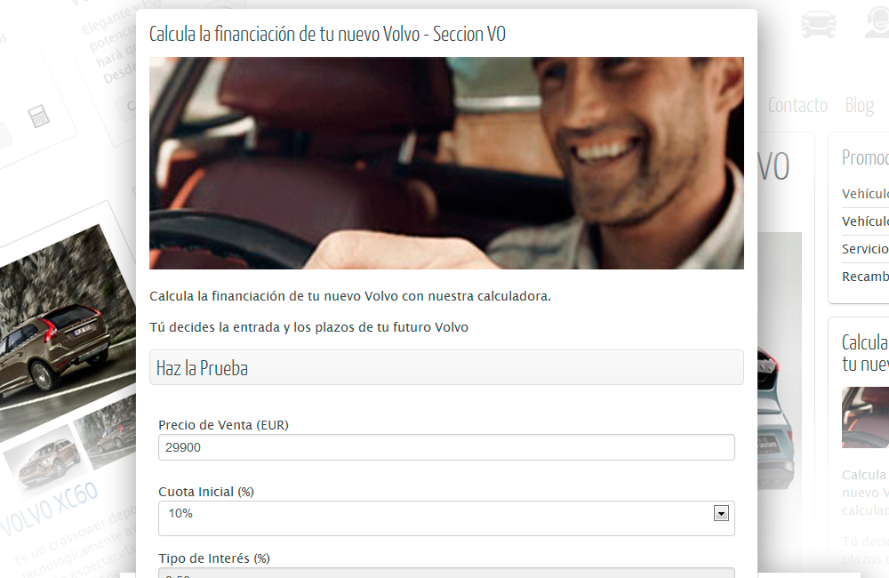
Task: Click the Calcula sidebar widget heading
Action: pos(865,353)
